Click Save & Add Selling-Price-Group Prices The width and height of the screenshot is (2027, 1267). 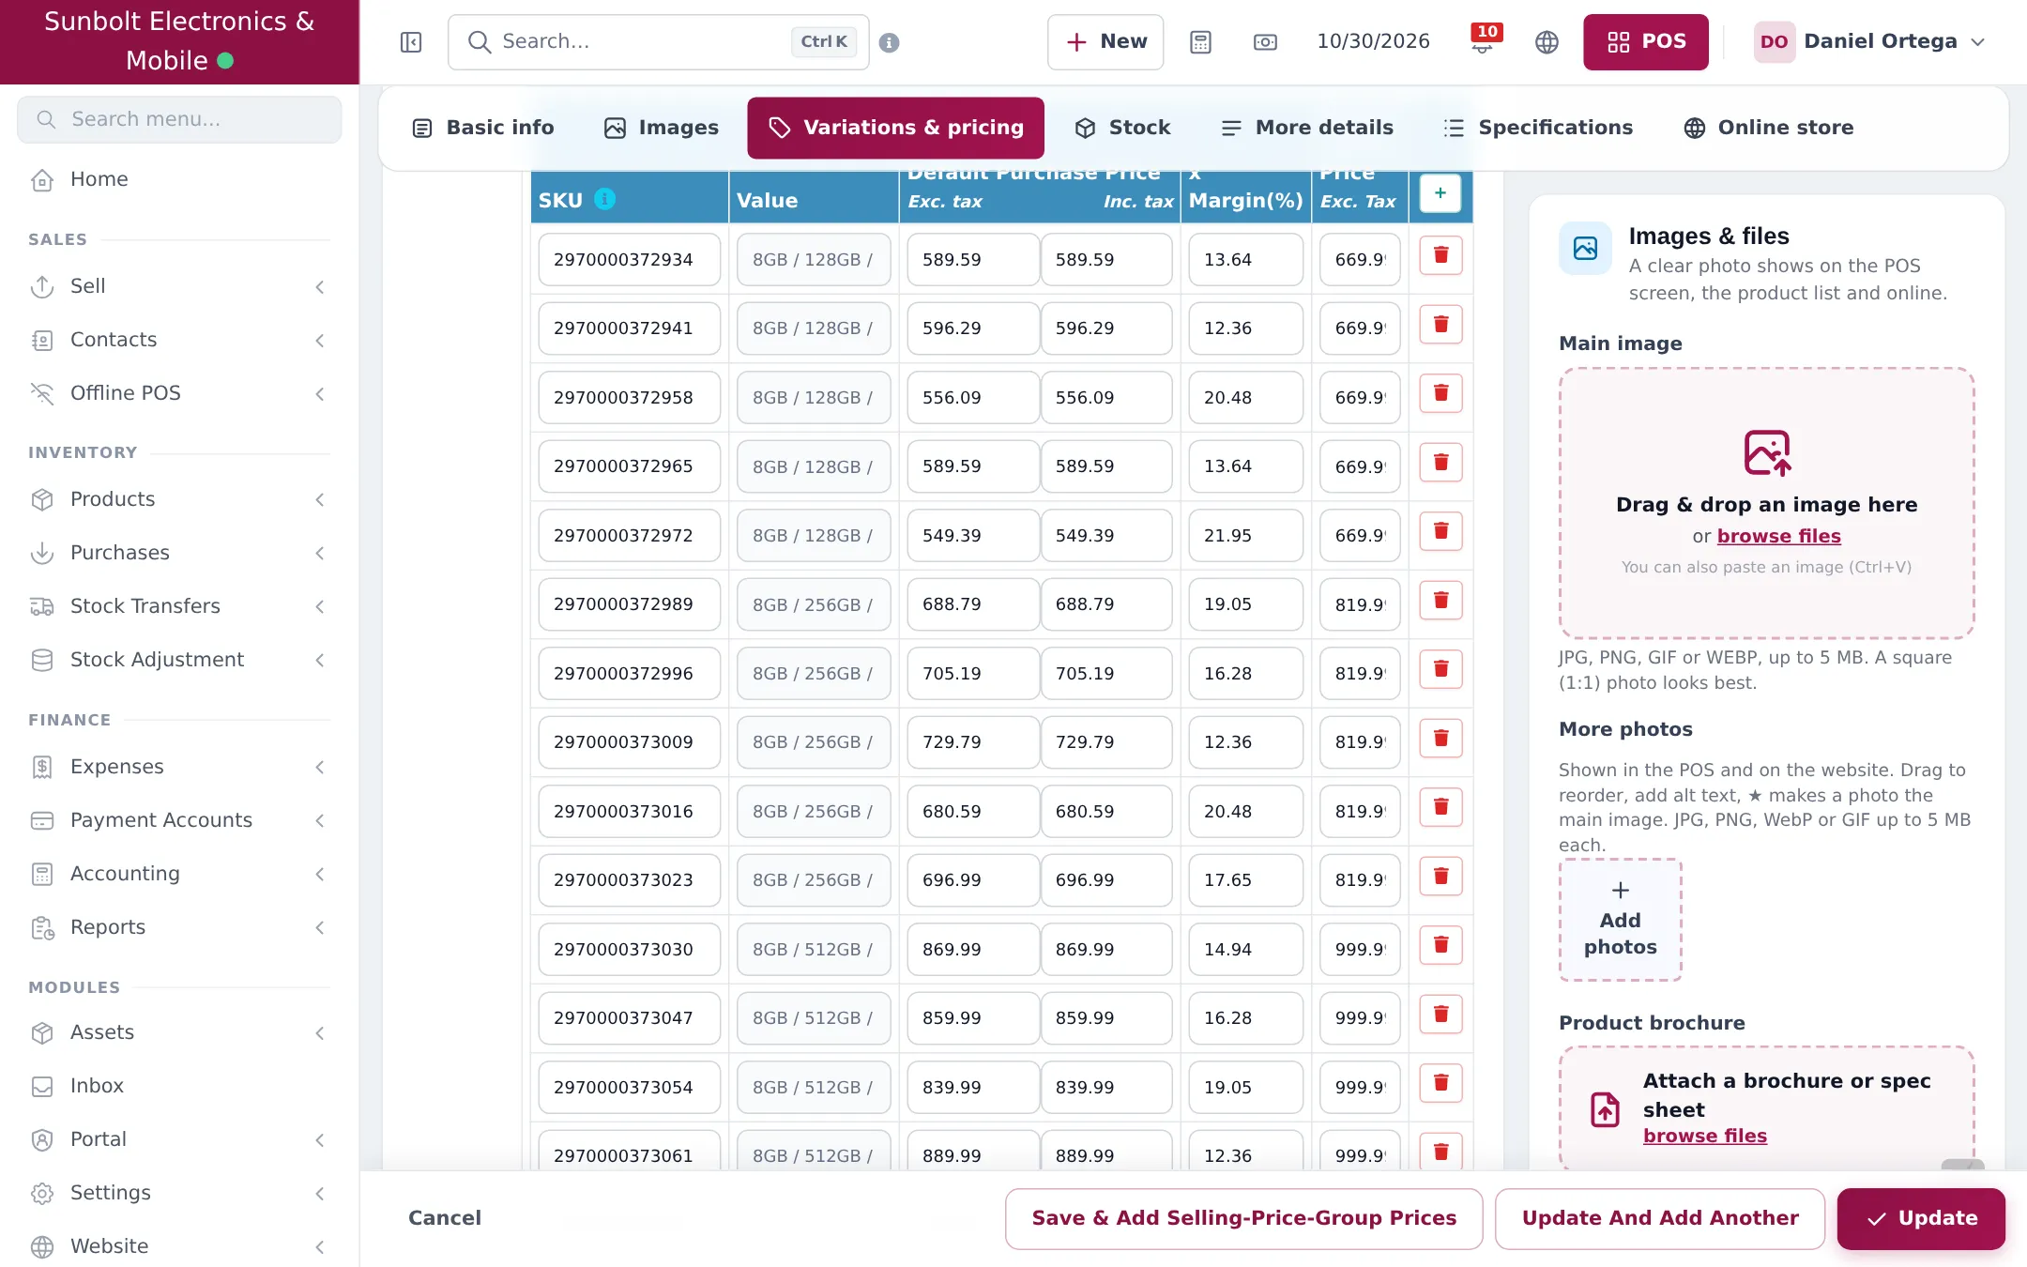pyautogui.click(x=1244, y=1218)
